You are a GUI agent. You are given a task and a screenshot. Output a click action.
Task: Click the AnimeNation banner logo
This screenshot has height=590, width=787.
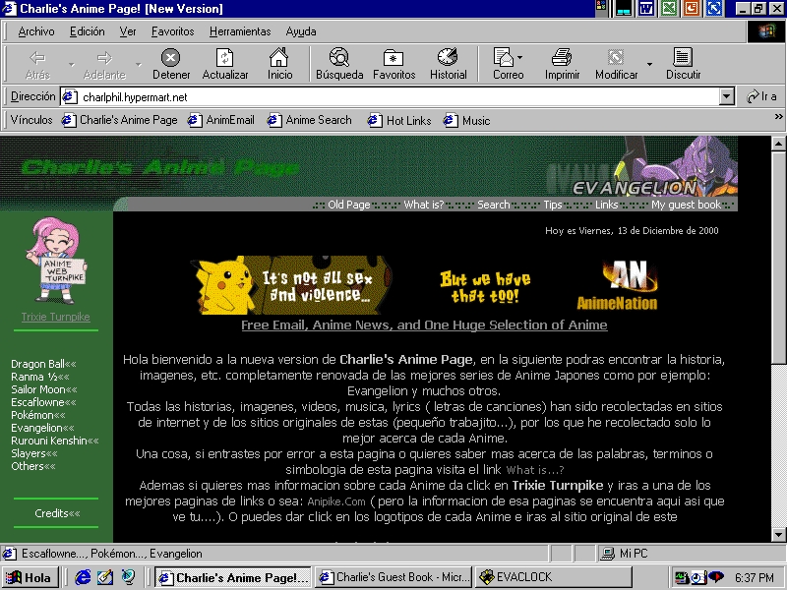tap(617, 285)
